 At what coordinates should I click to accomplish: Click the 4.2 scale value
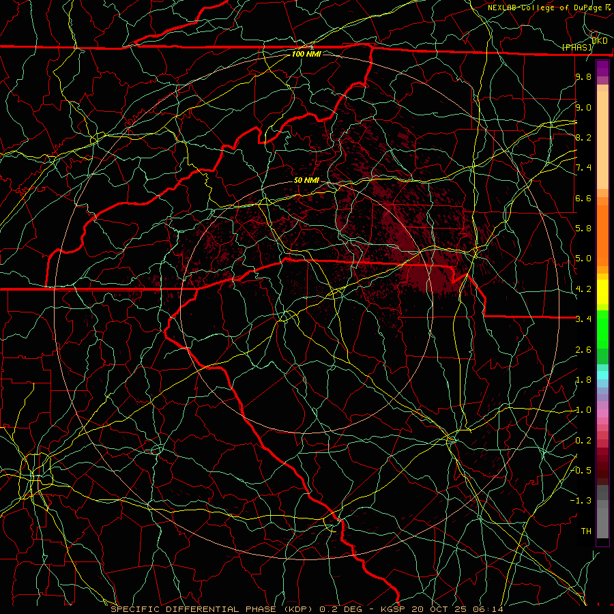583,289
